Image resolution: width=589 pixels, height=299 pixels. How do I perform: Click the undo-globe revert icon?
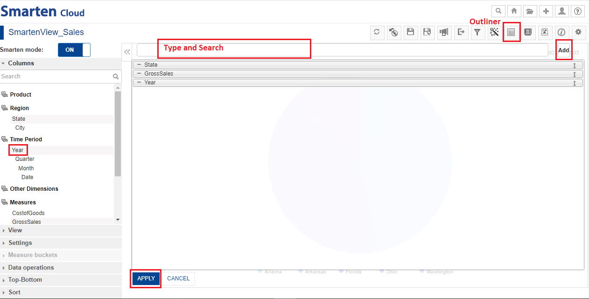click(x=394, y=32)
